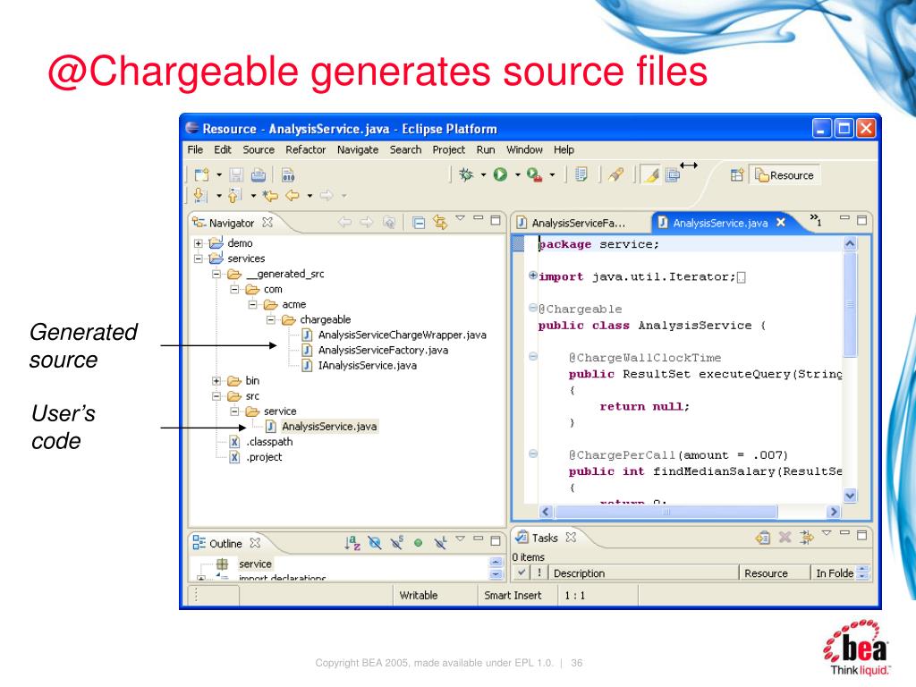Open the Navigate menu
Screen dimensions: 916x687
pyautogui.click(x=358, y=149)
